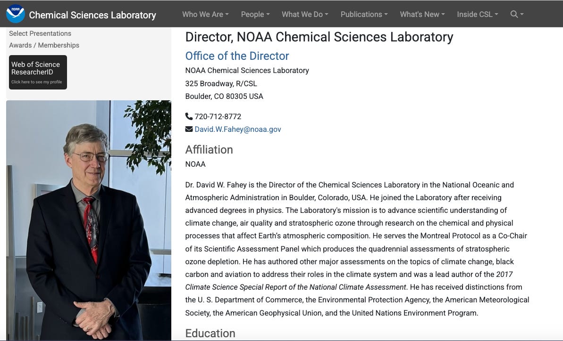
Task: Open the What We Do dropdown
Action: pyautogui.click(x=305, y=14)
